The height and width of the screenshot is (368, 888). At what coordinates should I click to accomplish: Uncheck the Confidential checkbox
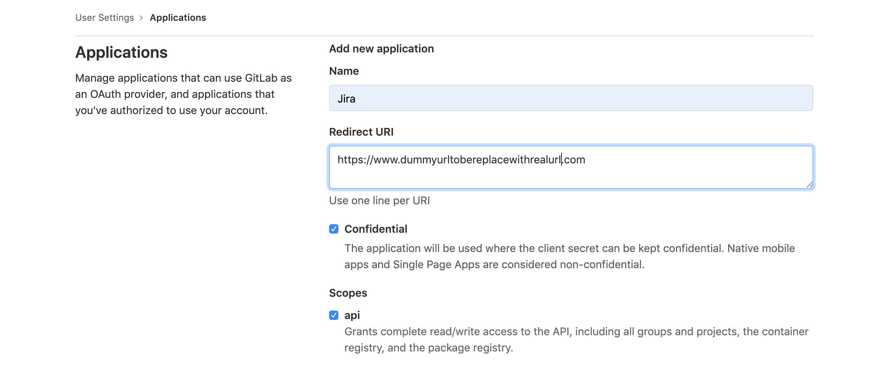334,229
